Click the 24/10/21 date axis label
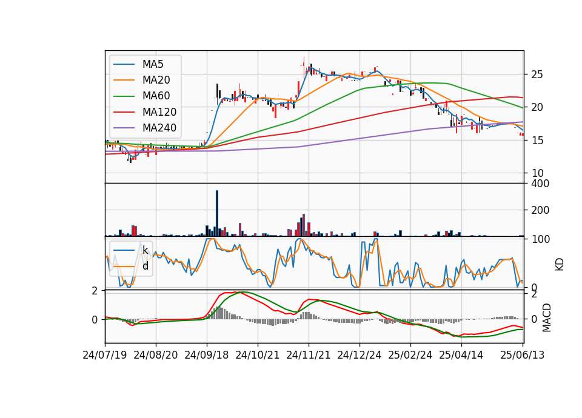This screenshot has height=418, width=582. (258, 355)
